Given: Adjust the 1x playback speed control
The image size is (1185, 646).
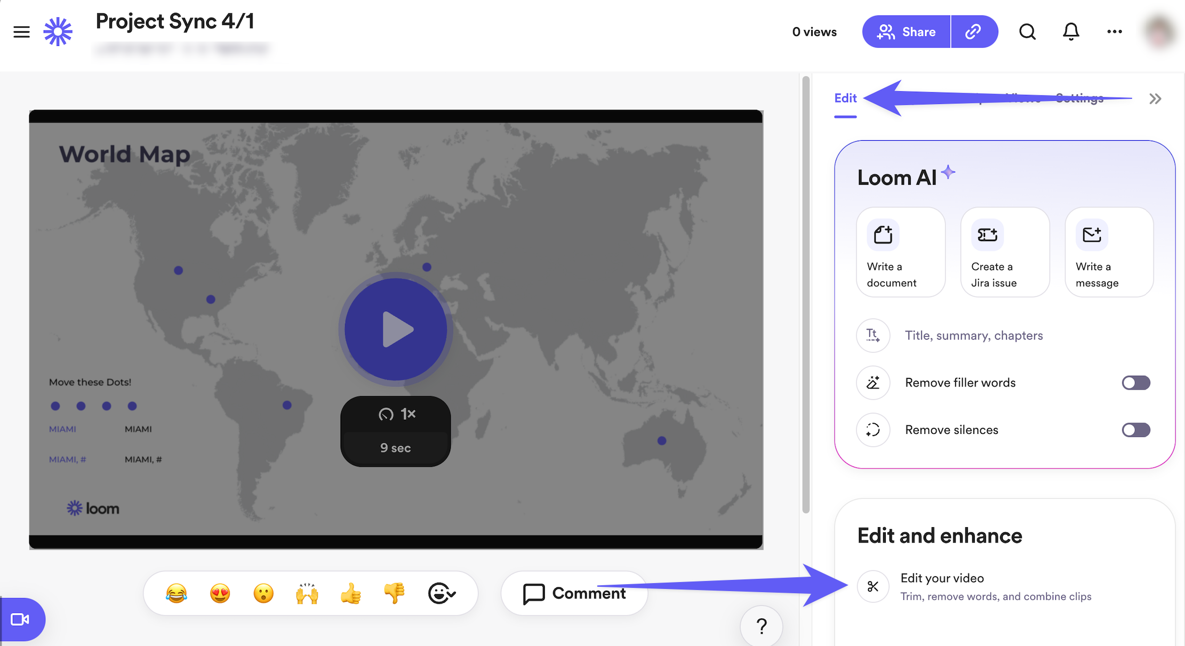Looking at the screenshot, I should tap(396, 414).
